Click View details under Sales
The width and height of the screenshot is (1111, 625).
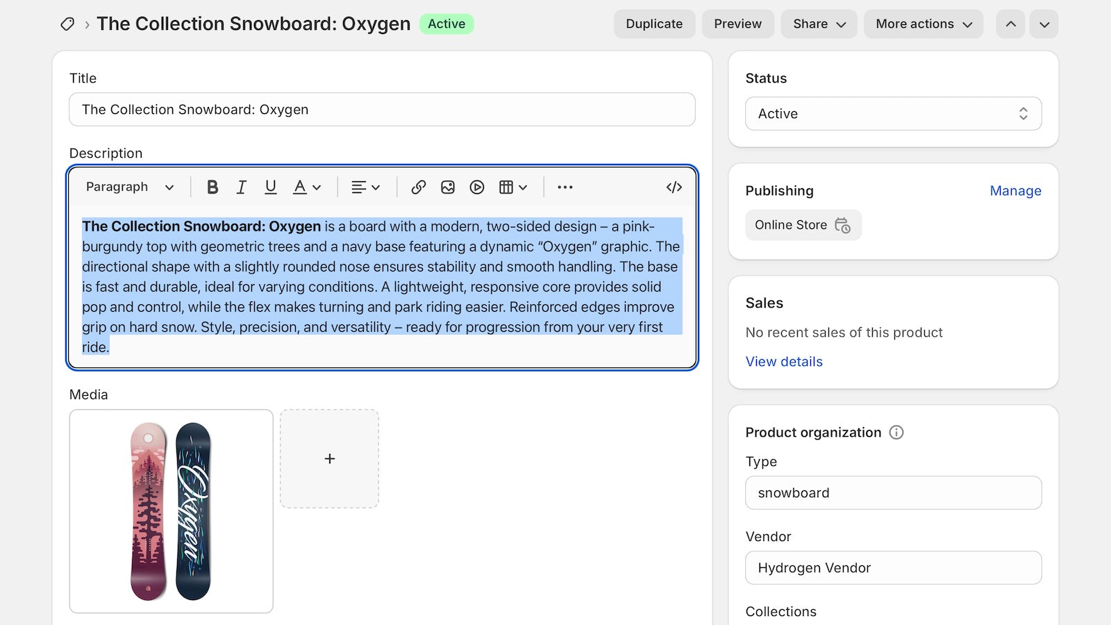click(783, 361)
